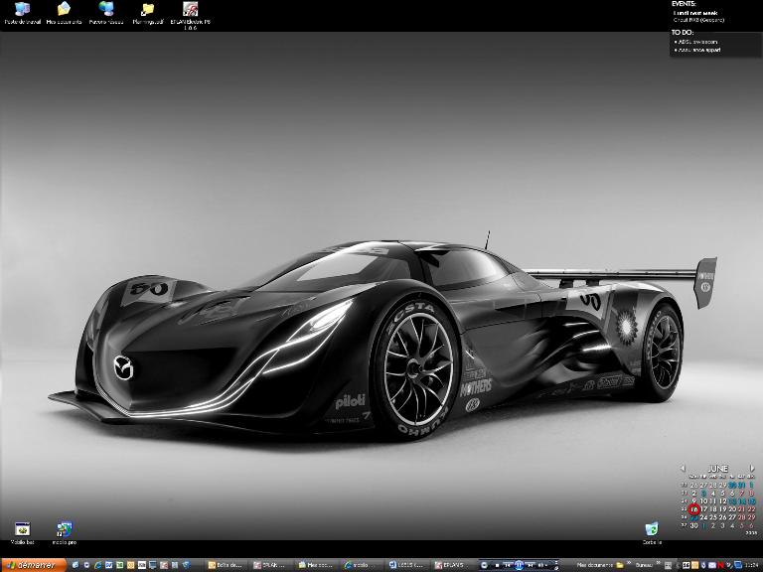Go to previous month in calendar widget
This screenshot has width=763, height=572.
(x=683, y=468)
